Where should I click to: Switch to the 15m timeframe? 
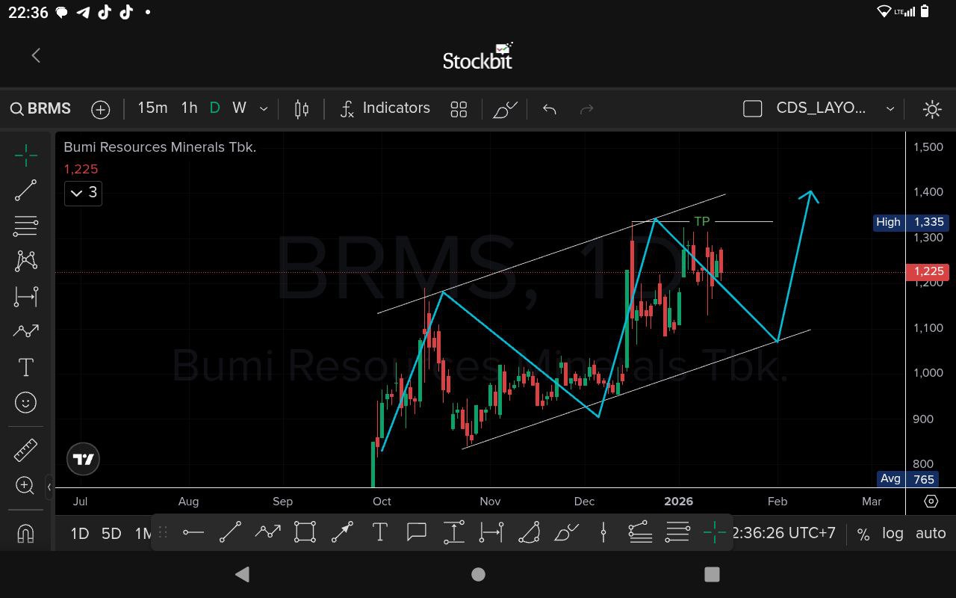152,108
